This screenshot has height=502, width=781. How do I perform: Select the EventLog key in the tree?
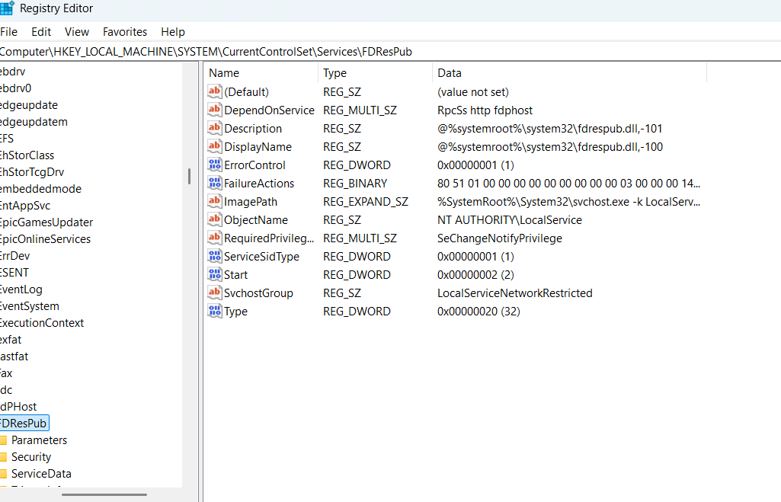tap(21, 289)
